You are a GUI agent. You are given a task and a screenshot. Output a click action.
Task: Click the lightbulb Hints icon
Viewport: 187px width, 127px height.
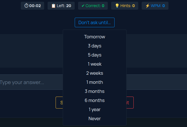point(117,6)
